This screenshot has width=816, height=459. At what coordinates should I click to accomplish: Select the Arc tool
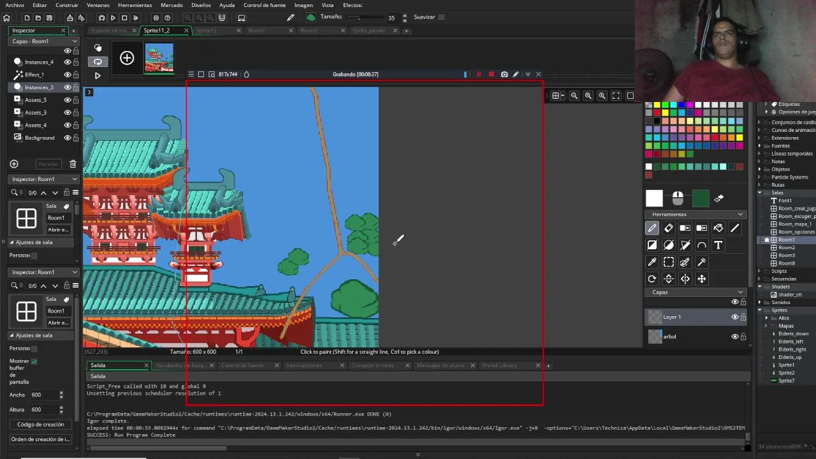702,245
